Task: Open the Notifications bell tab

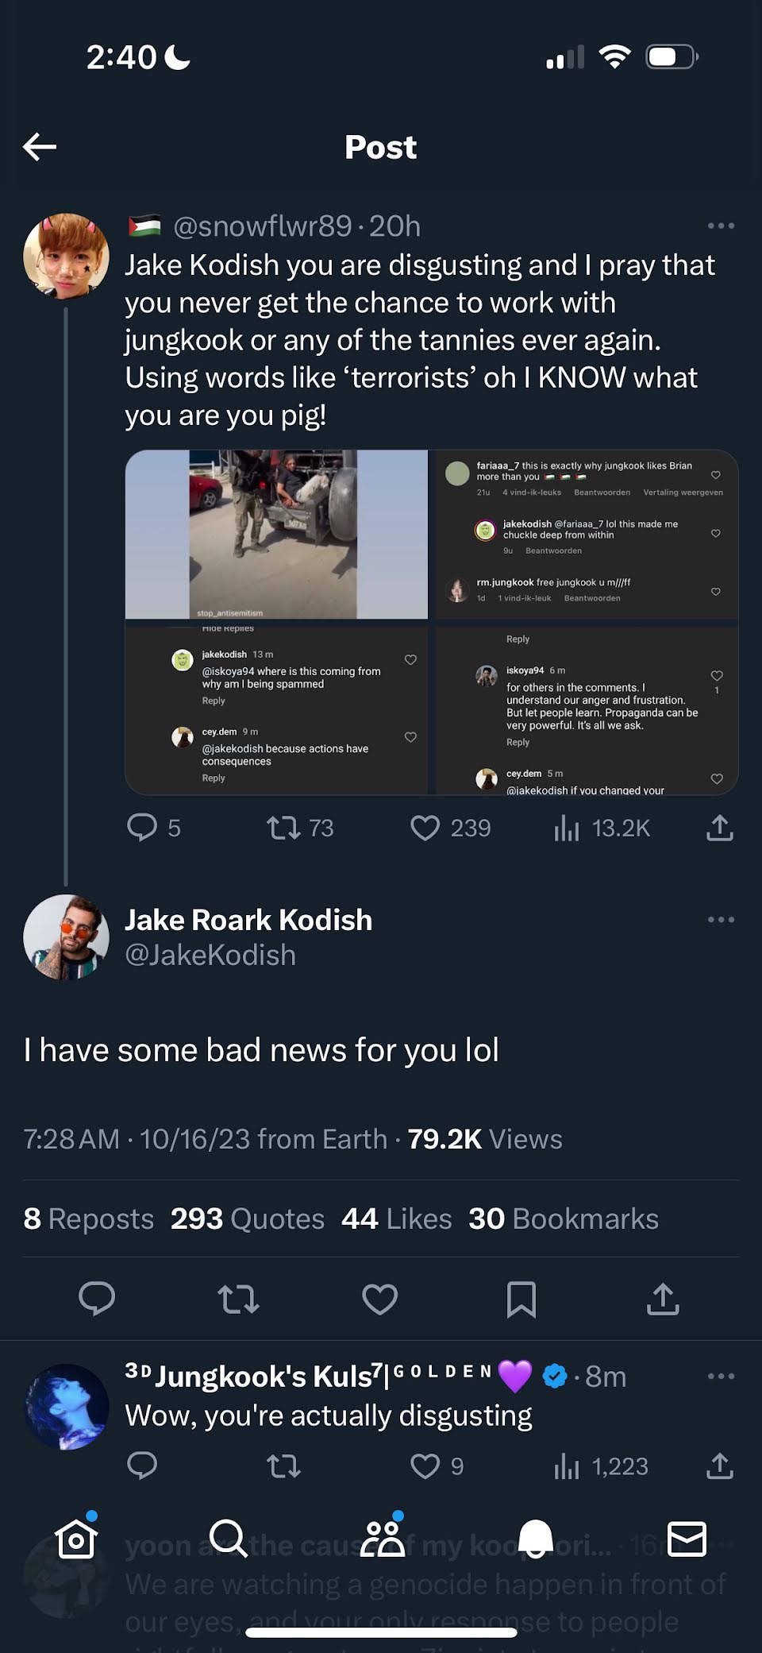Action: pos(535,1539)
